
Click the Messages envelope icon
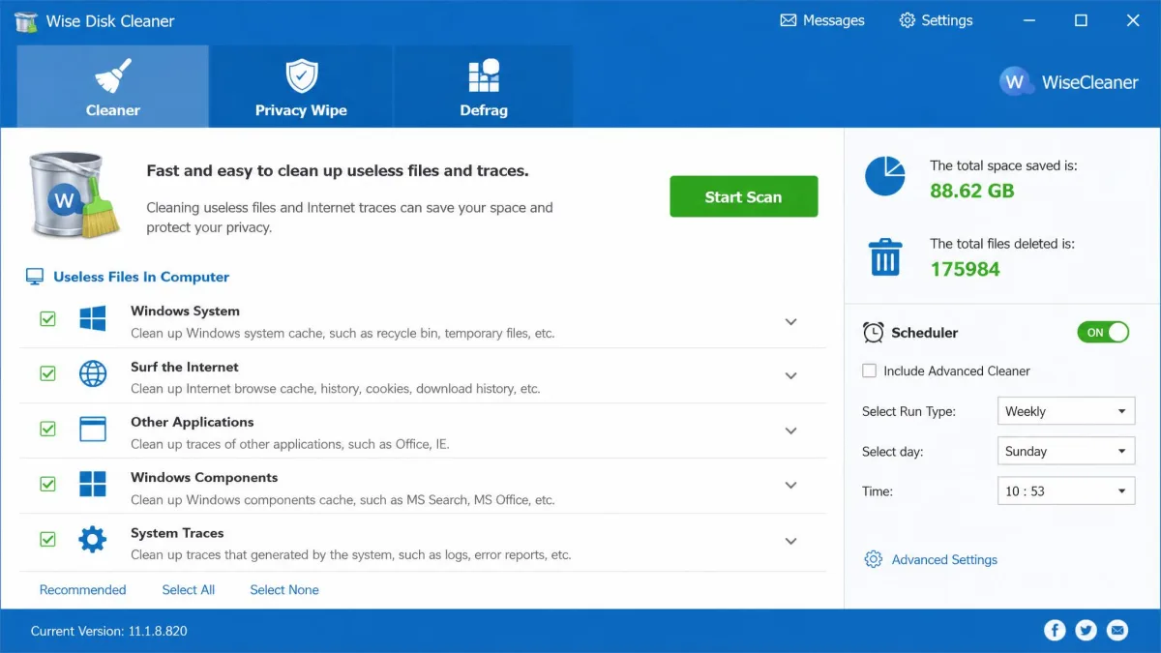click(789, 20)
